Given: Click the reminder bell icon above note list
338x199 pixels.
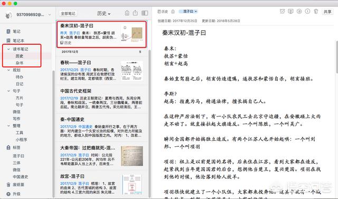Looking at the screenshot, I should (127, 13).
